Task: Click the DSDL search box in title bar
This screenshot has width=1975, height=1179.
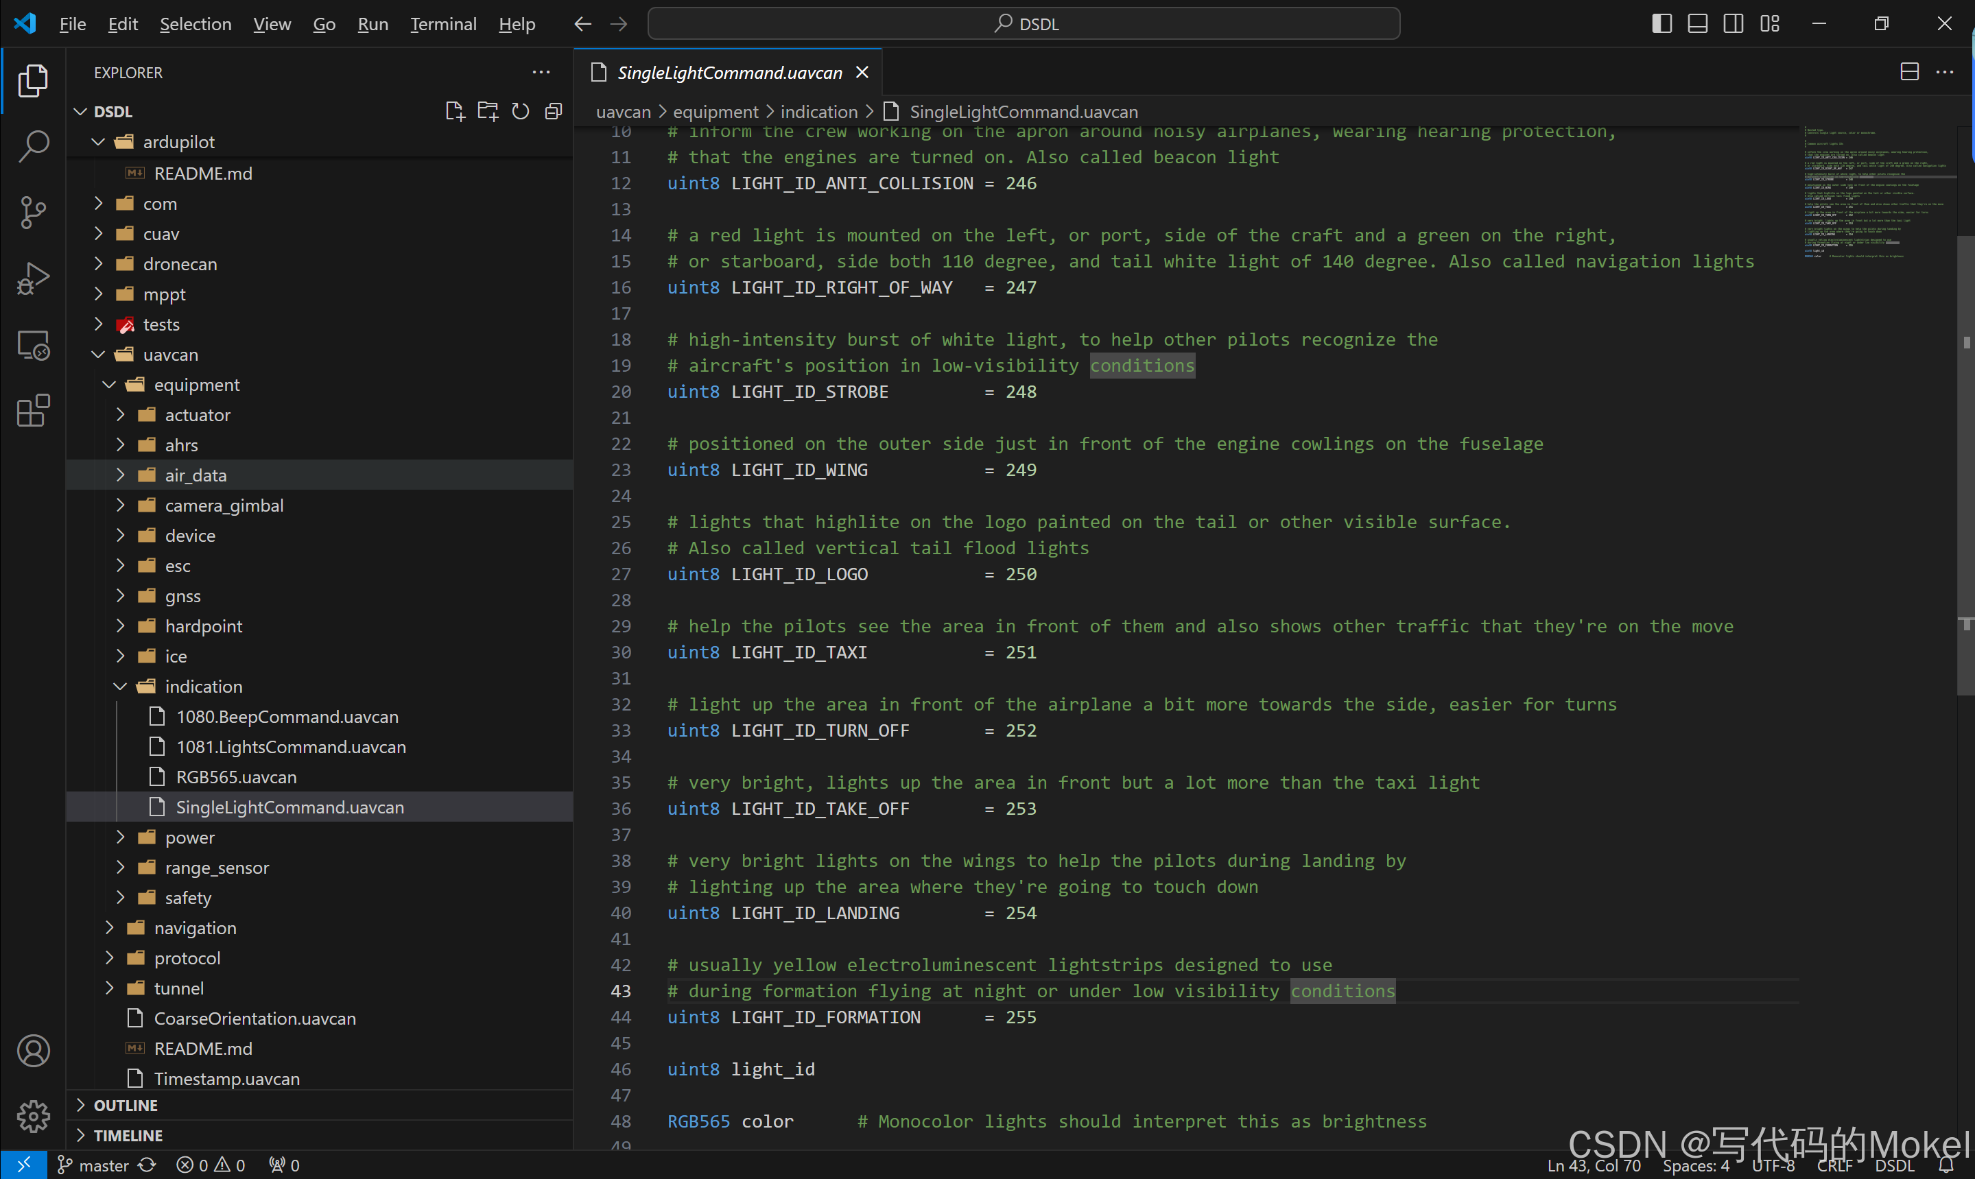Action: [1024, 24]
